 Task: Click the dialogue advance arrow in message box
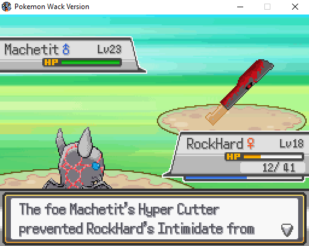coord(287,230)
